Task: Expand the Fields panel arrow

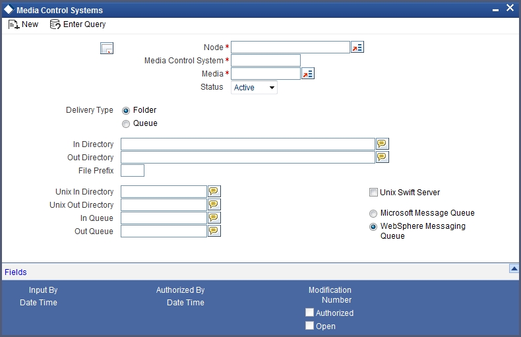Action: coord(514,268)
